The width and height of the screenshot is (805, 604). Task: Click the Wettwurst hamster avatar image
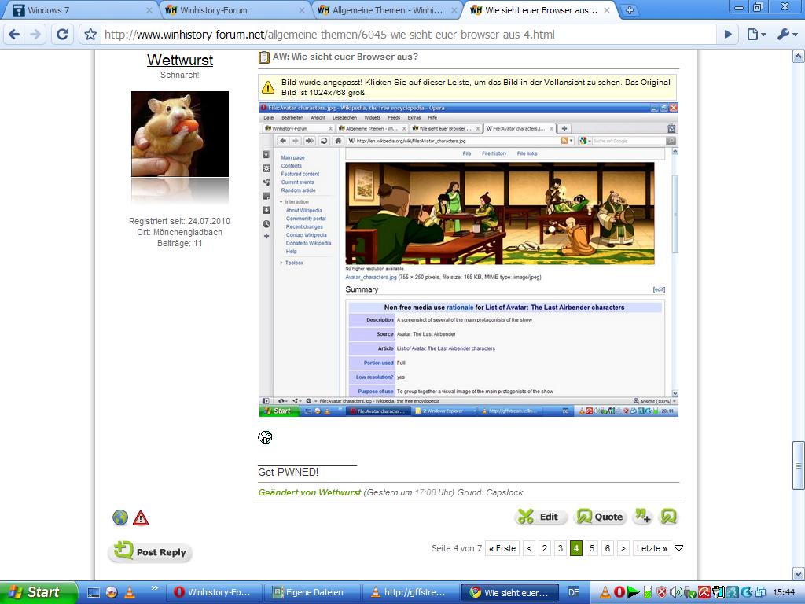click(x=179, y=134)
